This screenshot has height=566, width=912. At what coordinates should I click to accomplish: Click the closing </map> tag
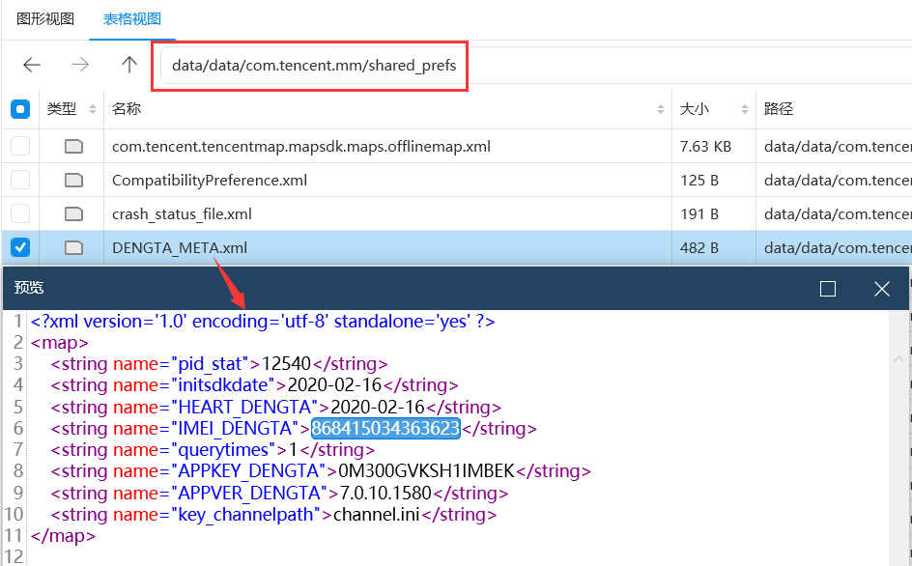[x=63, y=535]
